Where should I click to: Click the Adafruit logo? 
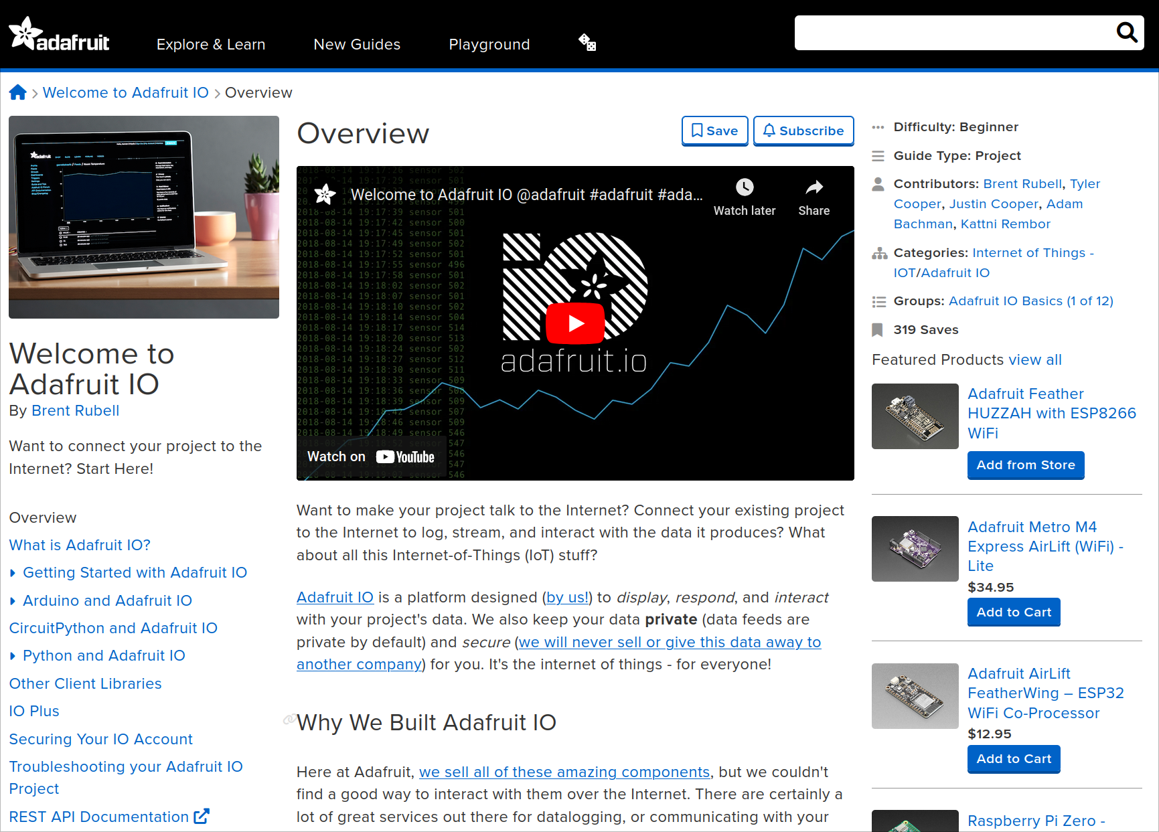tap(59, 34)
